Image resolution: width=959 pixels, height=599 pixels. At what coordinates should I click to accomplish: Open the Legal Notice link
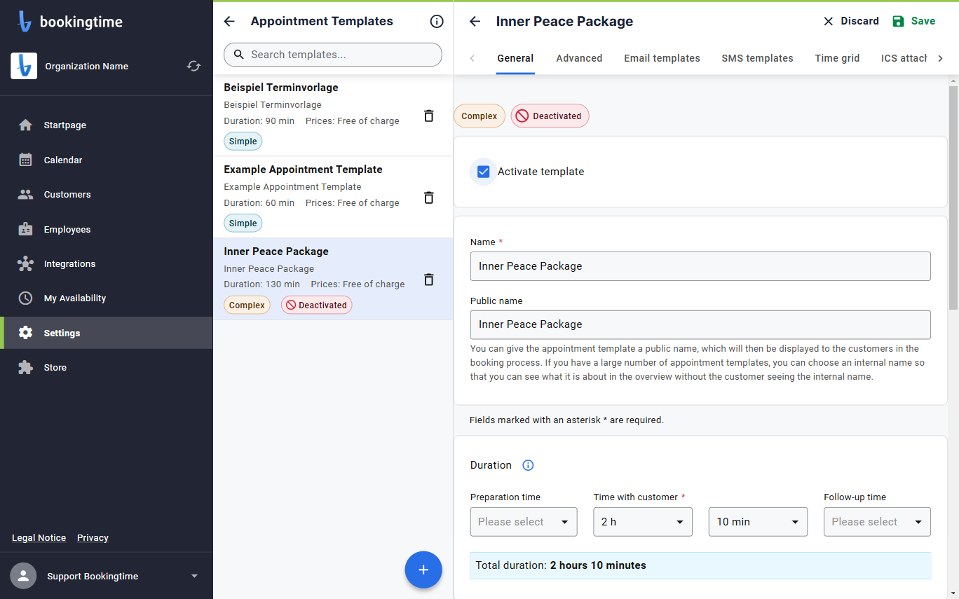click(39, 538)
